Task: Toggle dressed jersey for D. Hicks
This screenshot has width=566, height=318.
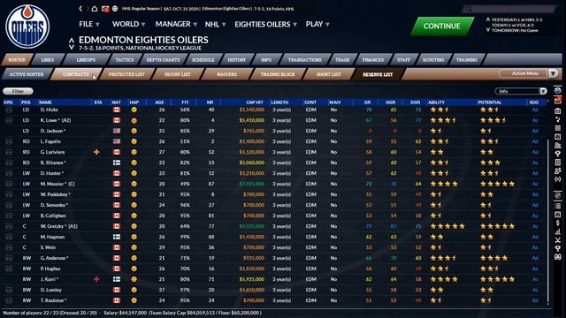Action: (x=9, y=110)
